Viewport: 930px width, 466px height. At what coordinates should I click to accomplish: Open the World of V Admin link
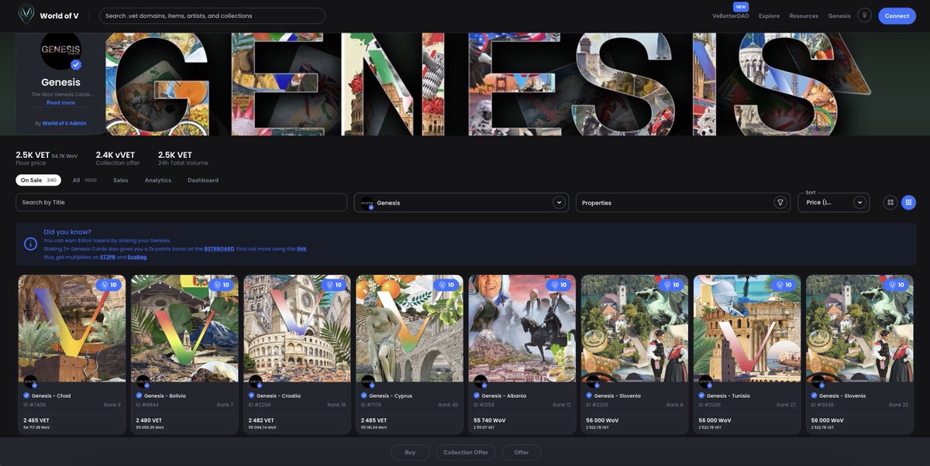point(64,123)
